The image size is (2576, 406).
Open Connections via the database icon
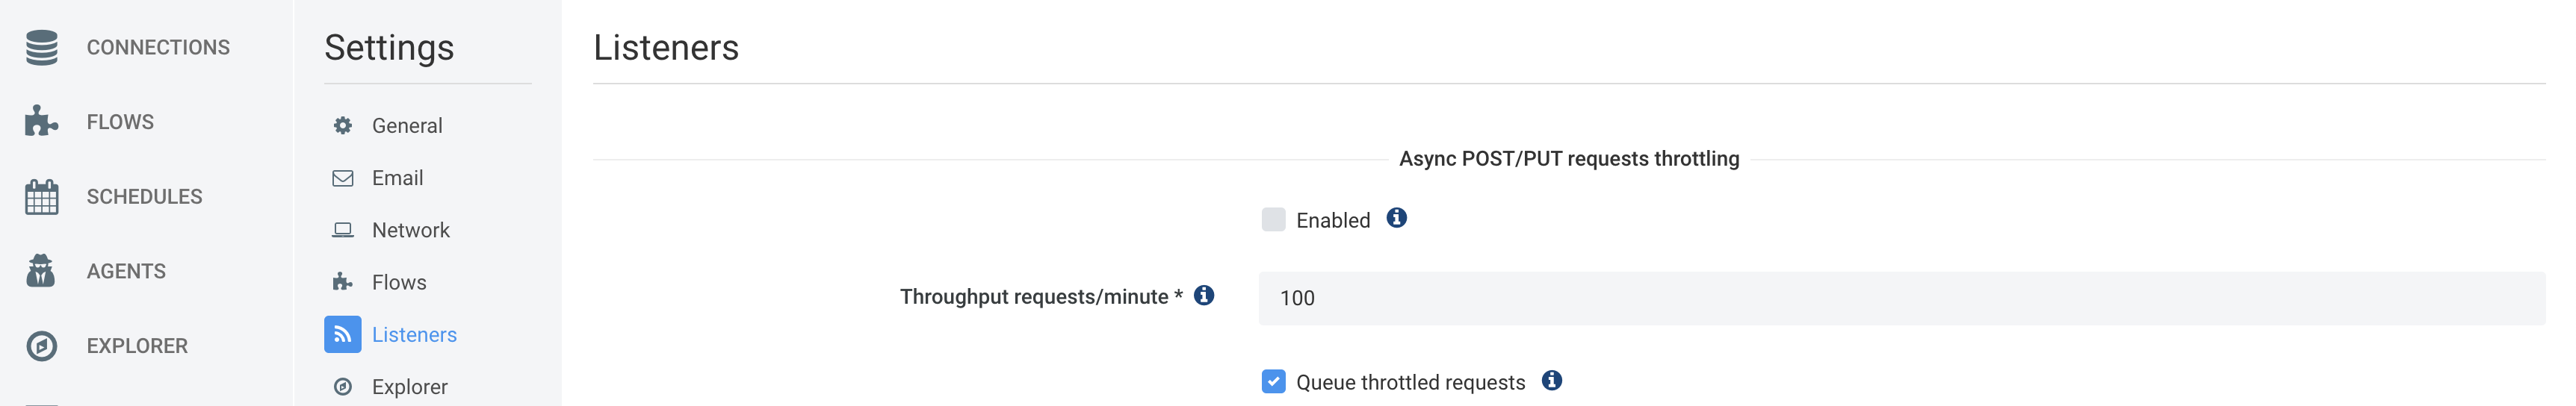click(42, 47)
